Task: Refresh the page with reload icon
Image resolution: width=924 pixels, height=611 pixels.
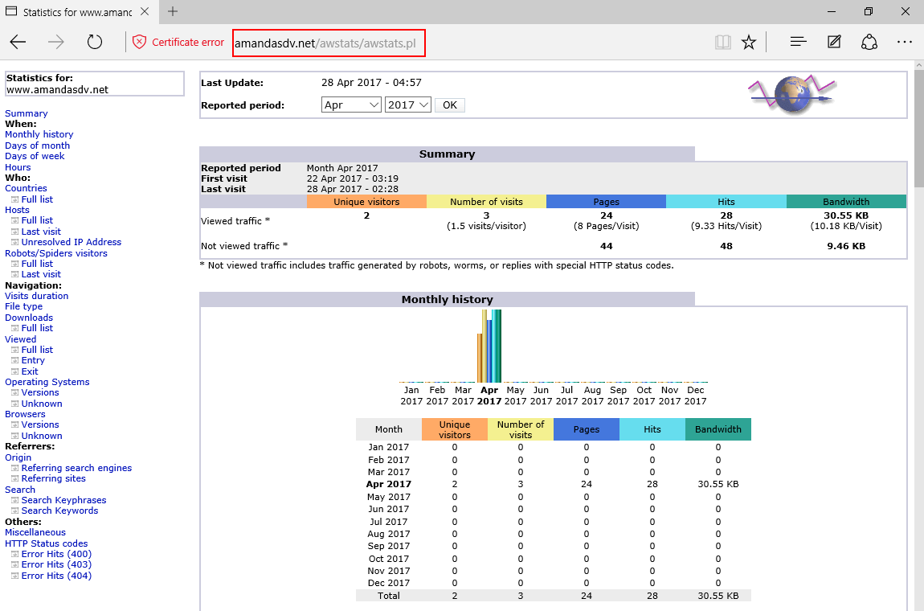Action: coord(94,42)
